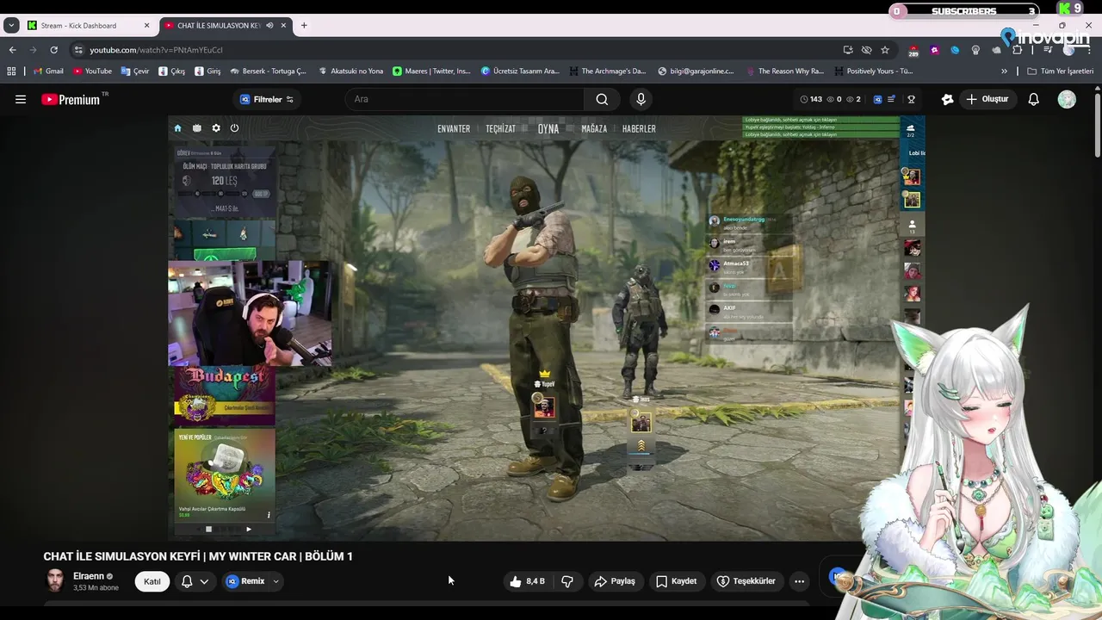Mute audio on the YouTube tab
This screenshot has height=620, width=1102.
[269, 26]
